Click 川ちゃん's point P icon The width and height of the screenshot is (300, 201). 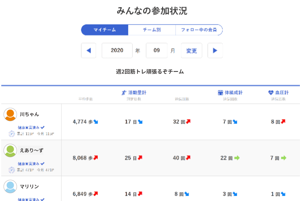(12, 134)
